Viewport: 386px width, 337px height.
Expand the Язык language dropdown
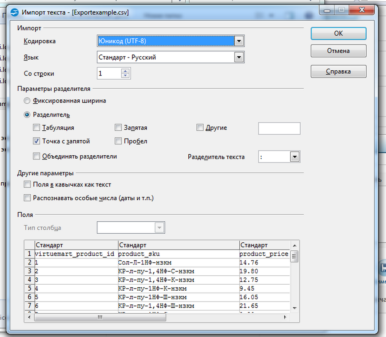(239, 57)
